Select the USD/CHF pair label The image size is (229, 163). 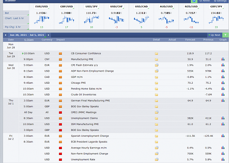coord(117,7)
